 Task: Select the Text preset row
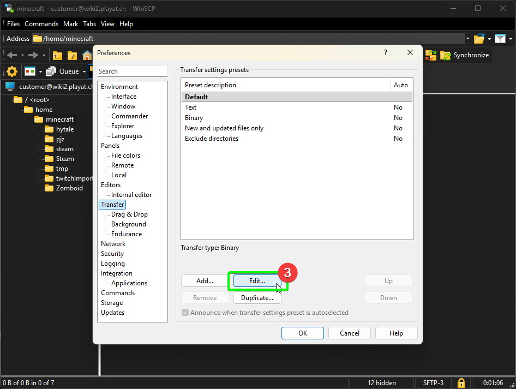tap(297, 107)
